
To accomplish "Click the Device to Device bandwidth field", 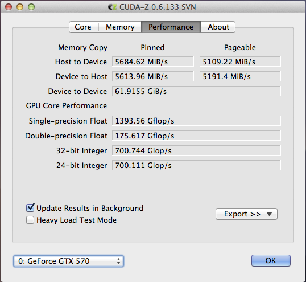I will [x=196, y=91].
